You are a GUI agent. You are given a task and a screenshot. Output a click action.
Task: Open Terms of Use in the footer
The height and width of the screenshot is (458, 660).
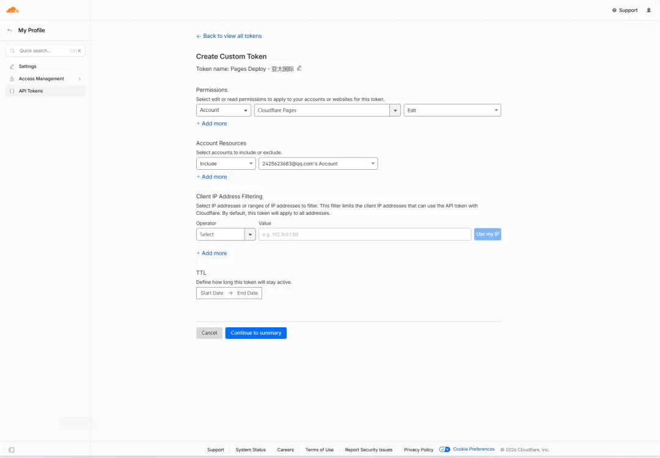click(320, 449)
